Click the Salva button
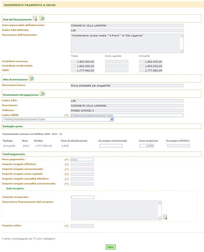 point(110,247)
